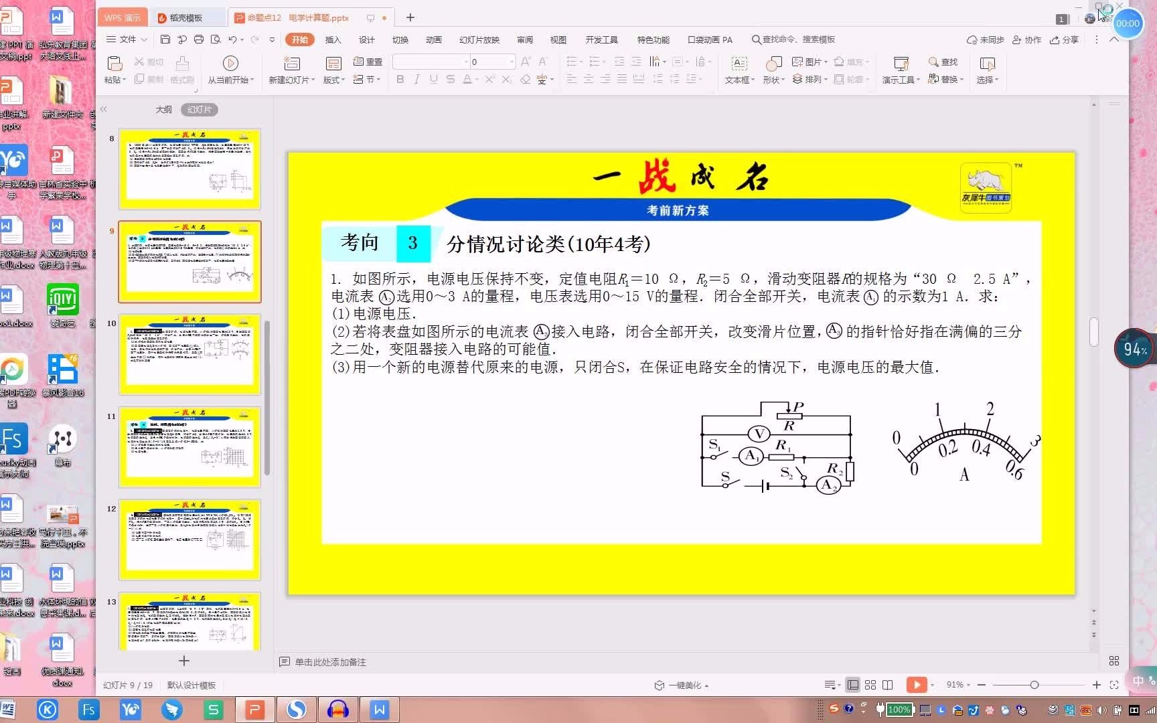Switch to the 插入 ribbon tab
The width and height of the screenshot is (1157, 723).
point(333,39)
